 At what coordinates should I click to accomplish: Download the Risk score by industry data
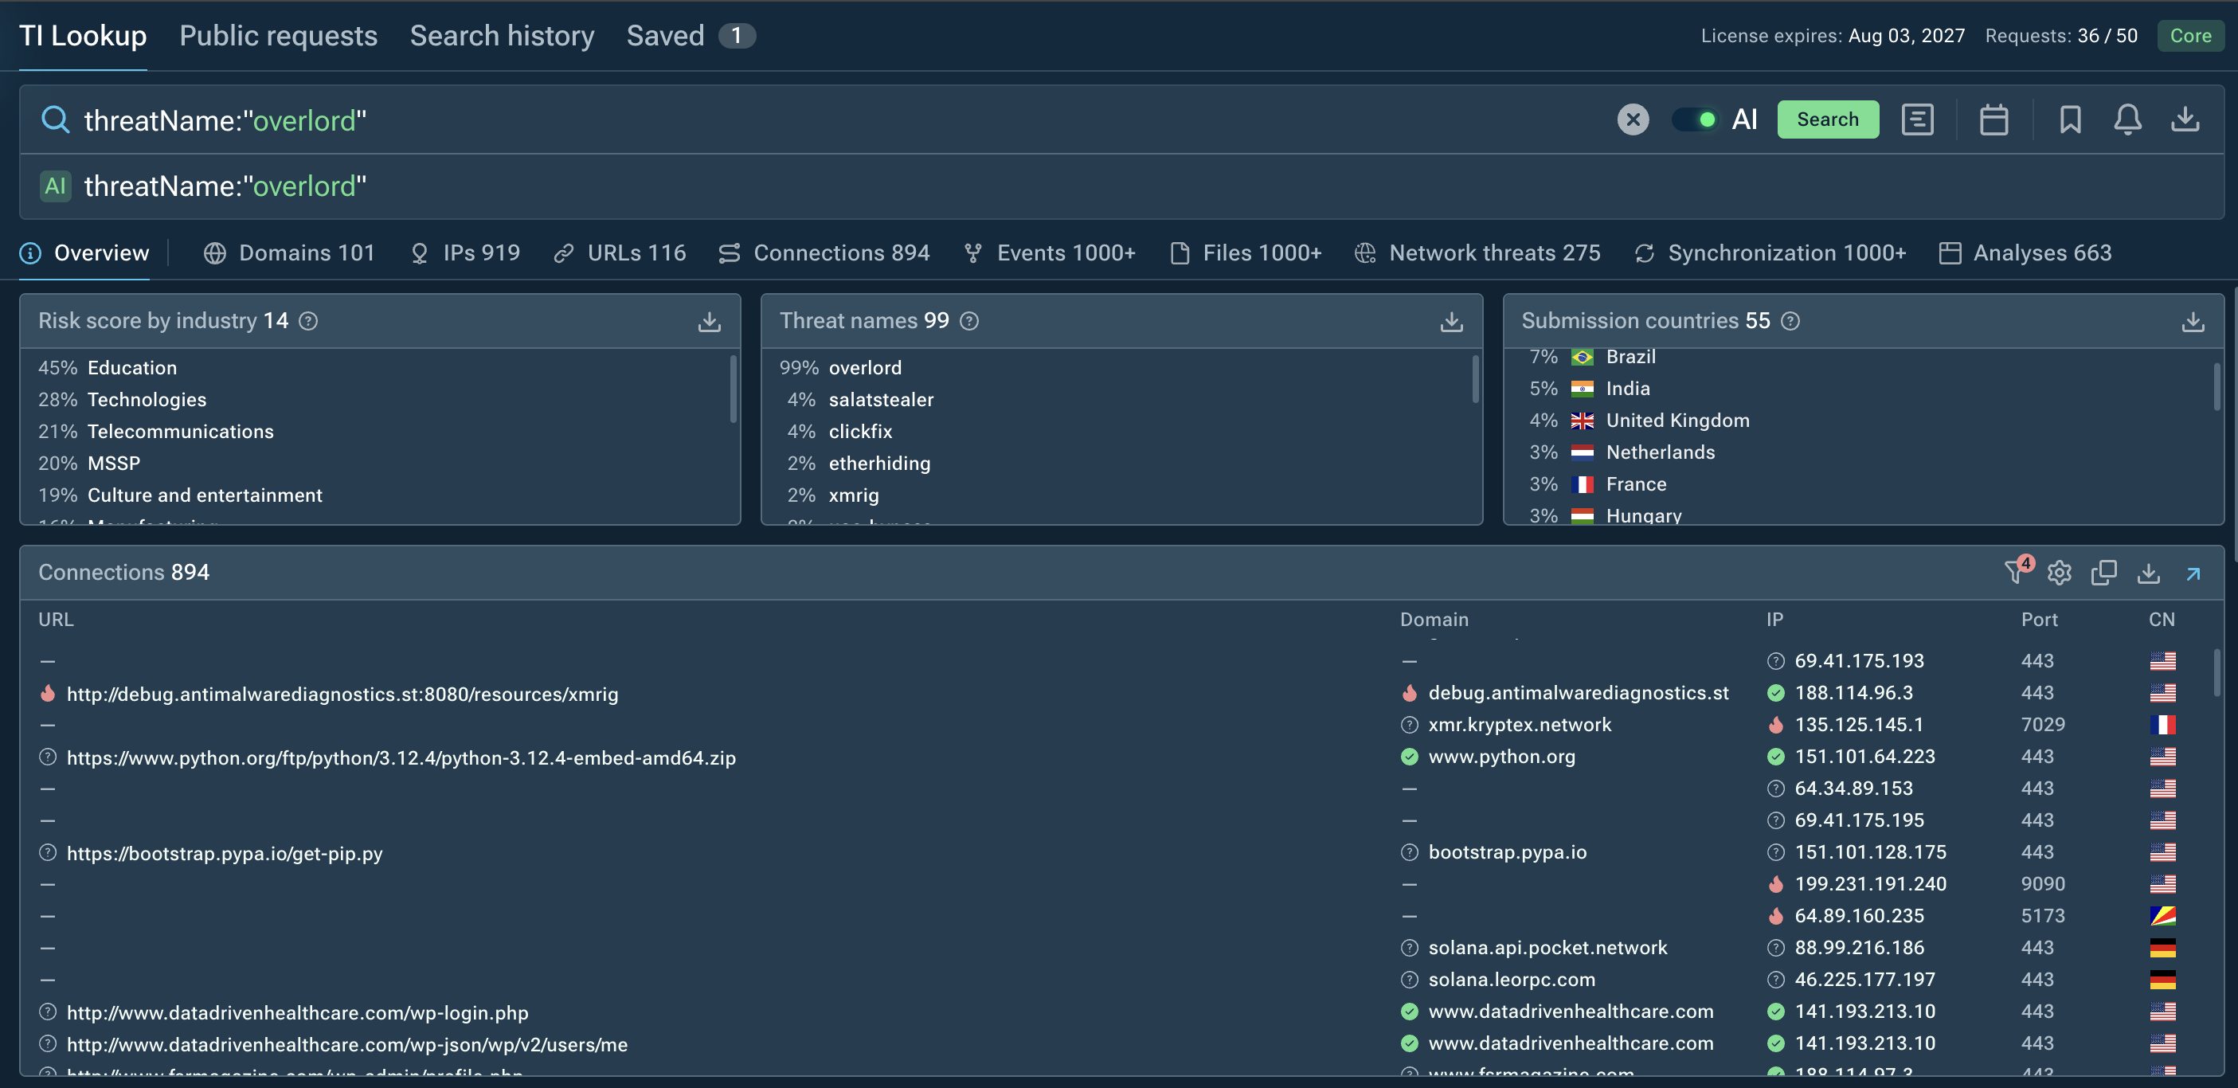[x=709, y=322]
